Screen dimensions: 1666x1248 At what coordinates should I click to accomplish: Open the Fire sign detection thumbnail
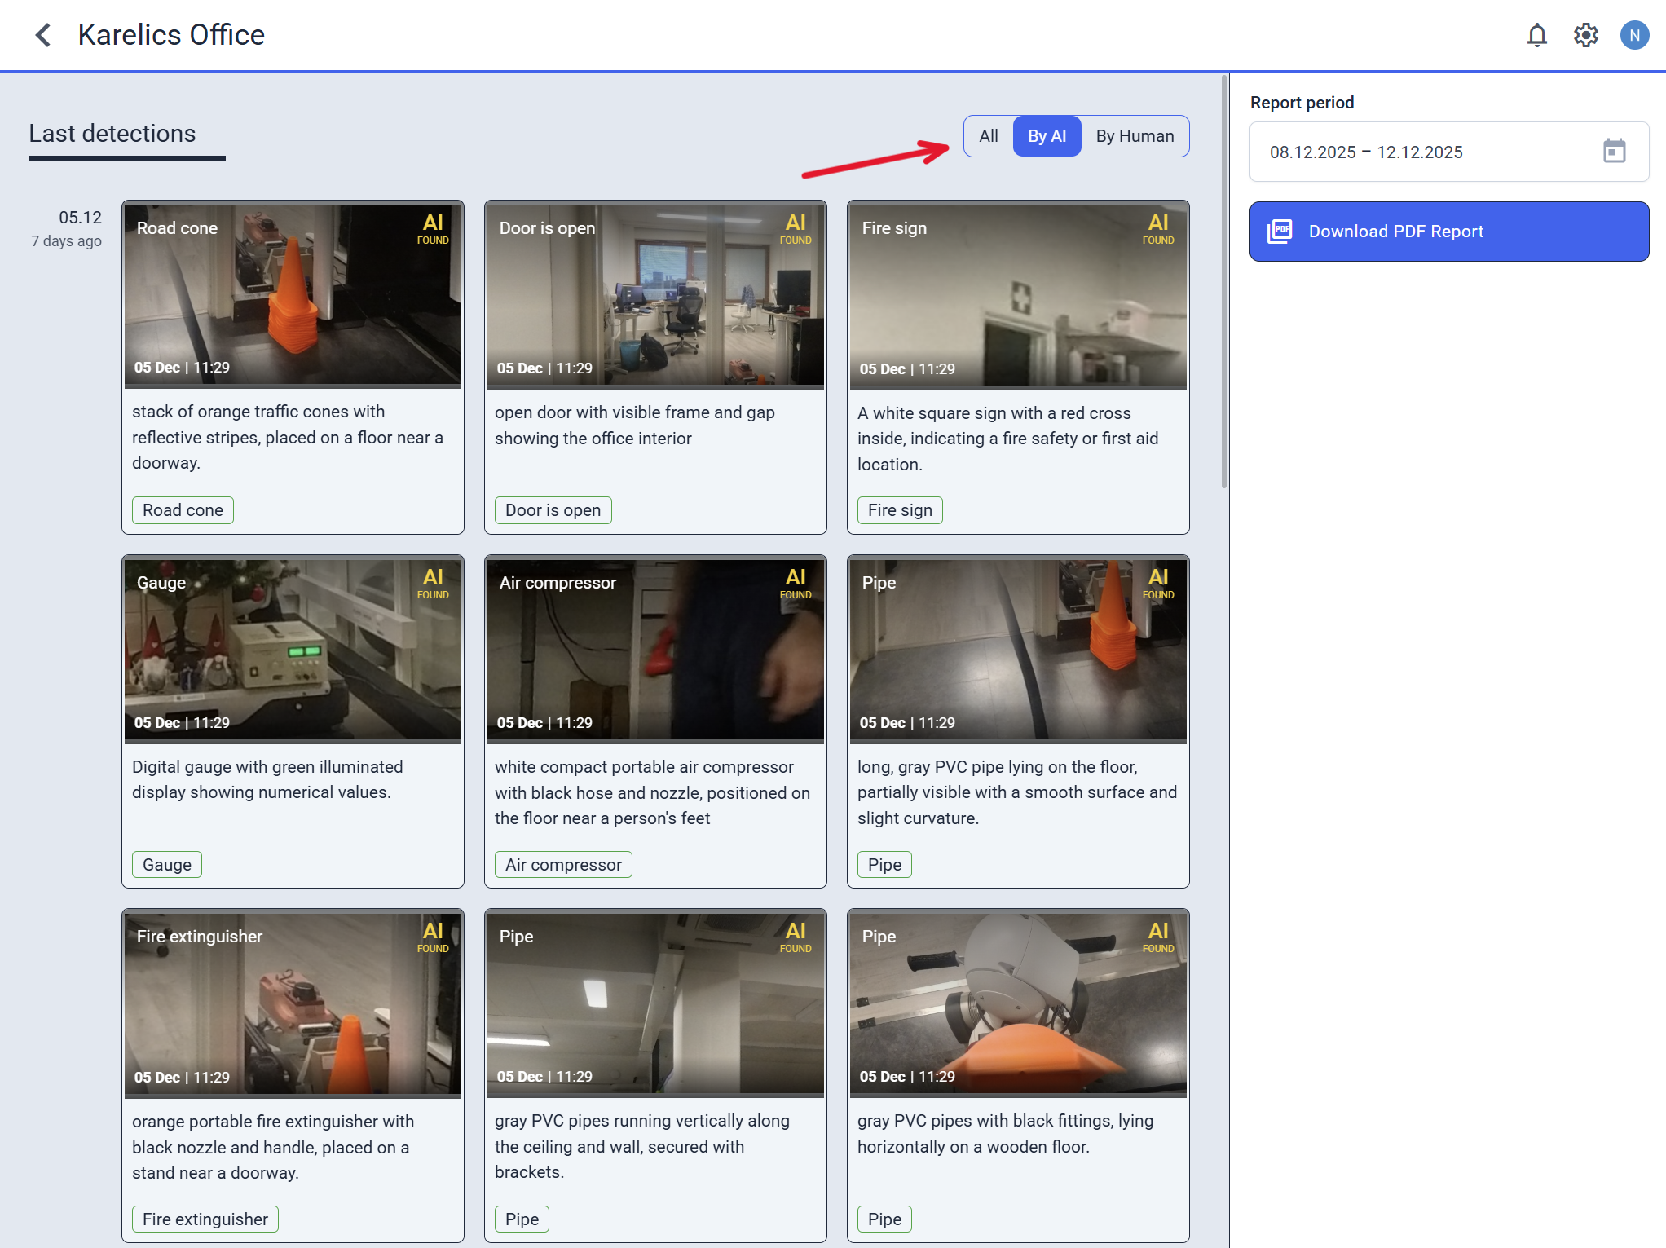tap(1017, 296)
